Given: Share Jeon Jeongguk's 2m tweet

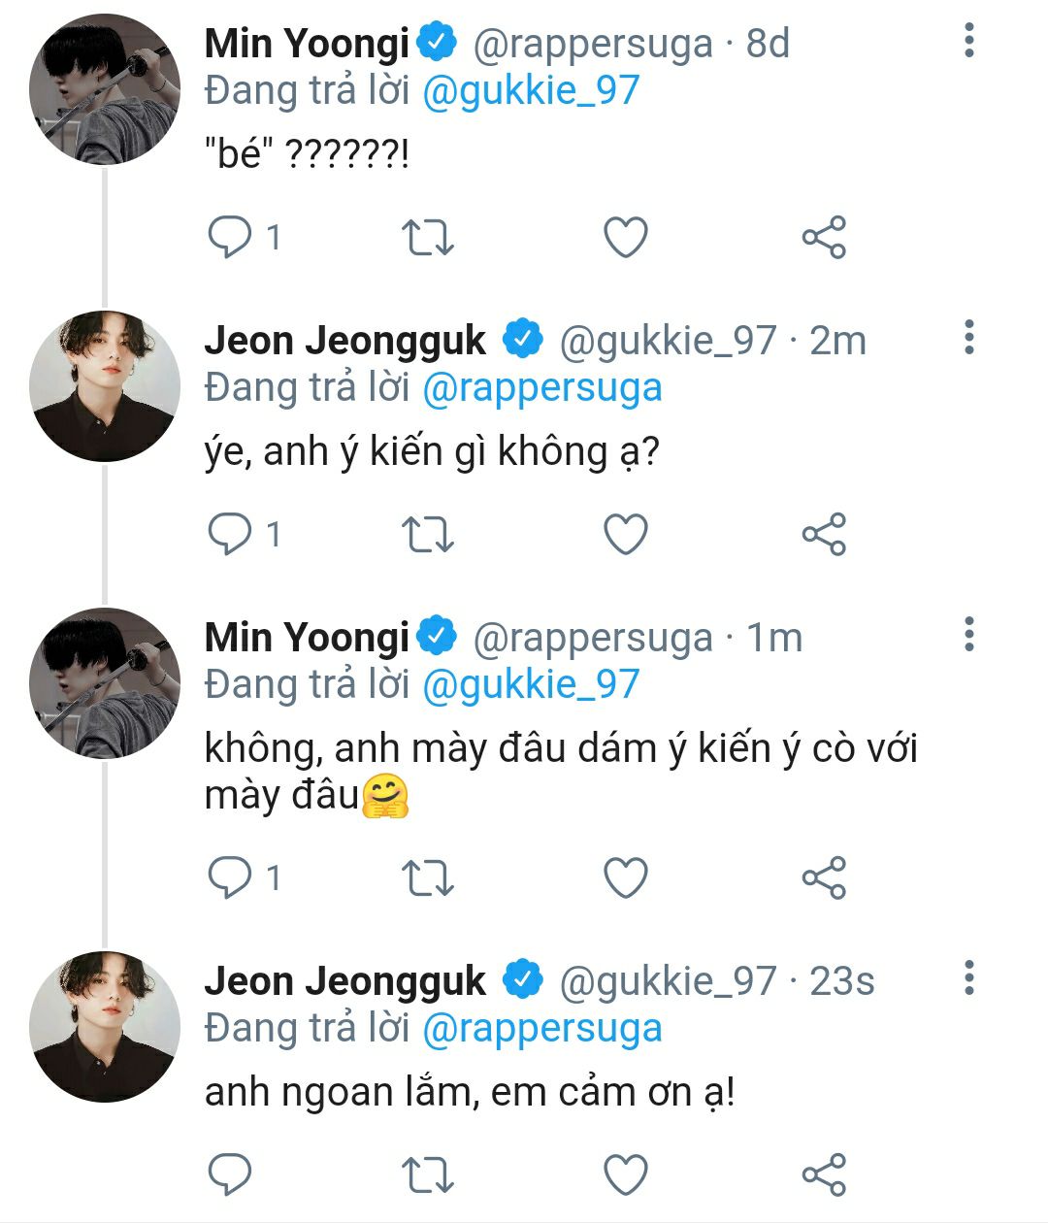Looking at the screenshot, I should (x=824, y=534).
